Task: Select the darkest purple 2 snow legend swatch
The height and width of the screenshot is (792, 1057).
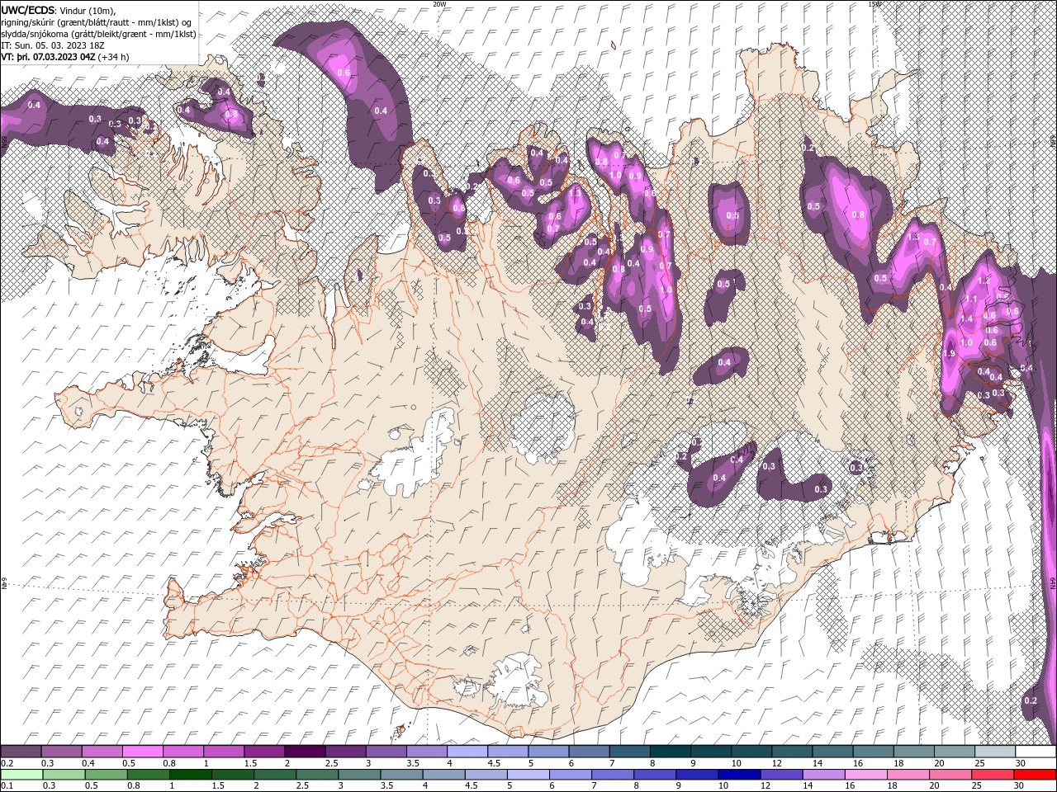Action: 304,752
